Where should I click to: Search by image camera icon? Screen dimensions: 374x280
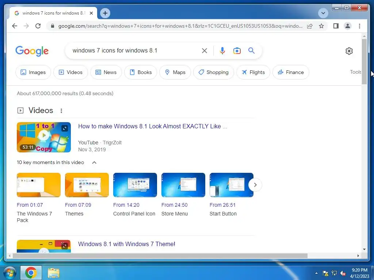[237, 50]
